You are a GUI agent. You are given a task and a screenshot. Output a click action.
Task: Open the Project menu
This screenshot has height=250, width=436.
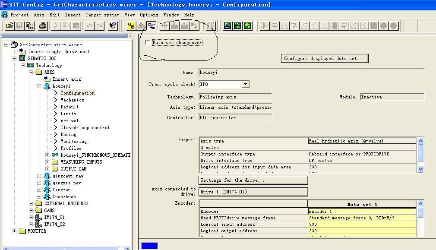click(x=19, y=15)
